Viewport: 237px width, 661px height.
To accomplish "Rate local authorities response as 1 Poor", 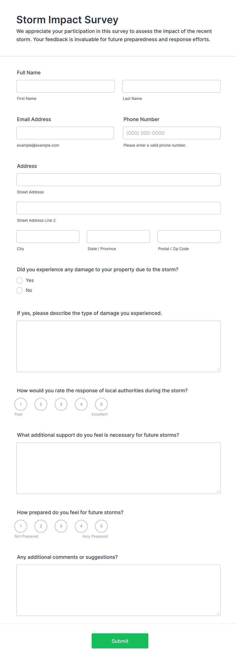I will (21, 404).
